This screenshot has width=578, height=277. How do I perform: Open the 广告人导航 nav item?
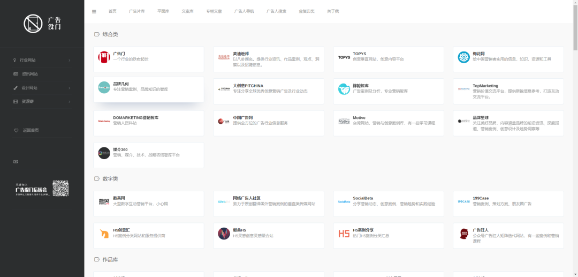click(x=245, y=11)
